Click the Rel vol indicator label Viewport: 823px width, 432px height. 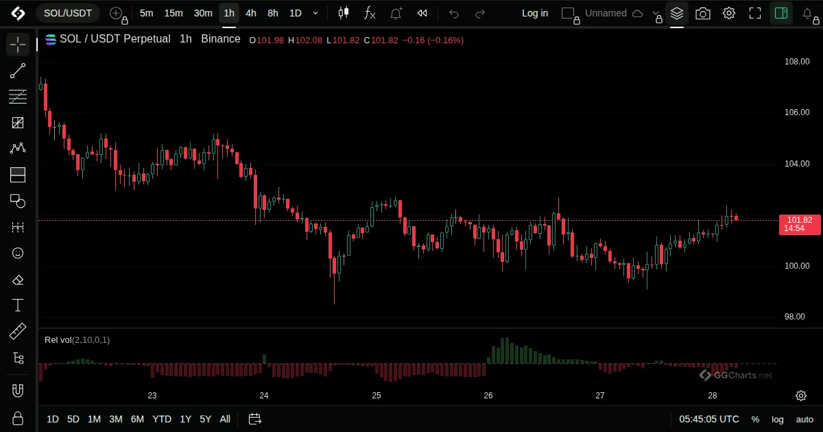coord(77,339)
